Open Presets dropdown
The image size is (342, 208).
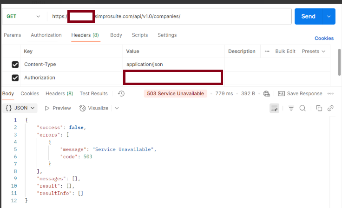tap(314, 52)
